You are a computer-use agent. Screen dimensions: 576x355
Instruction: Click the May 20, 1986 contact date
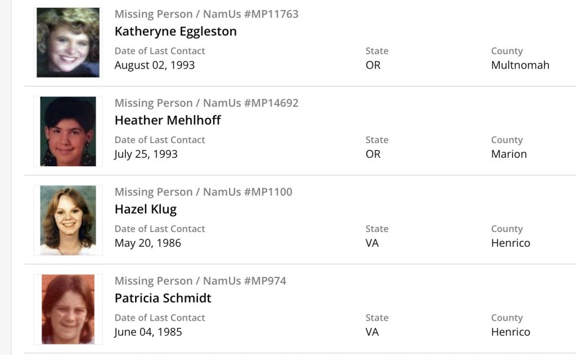coord(148,243)
